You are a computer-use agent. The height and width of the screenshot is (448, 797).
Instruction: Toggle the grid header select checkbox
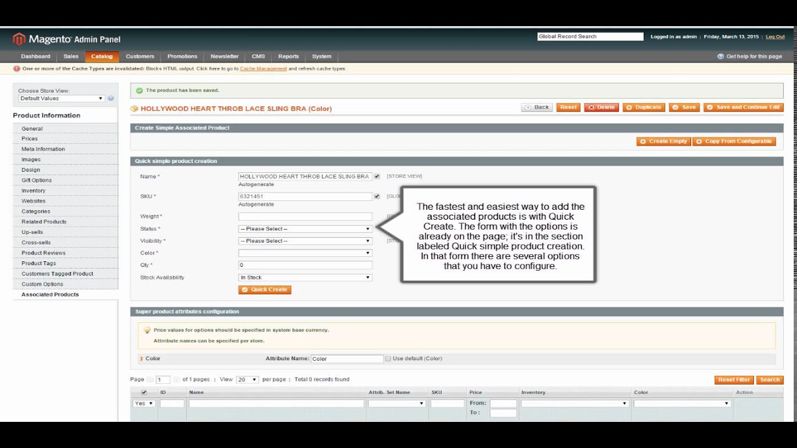(144, 393)
